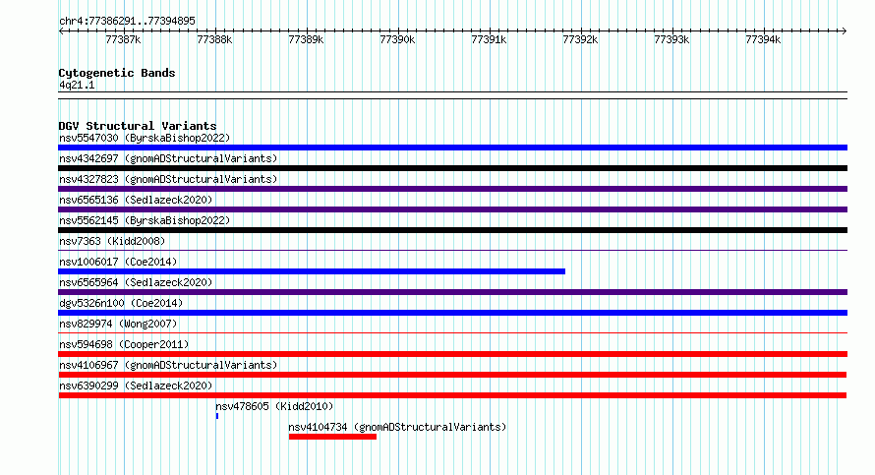Viewport: 875px width, 475px height.
Task: Click the 77388k ruler tick label
Action: (214, 39)
